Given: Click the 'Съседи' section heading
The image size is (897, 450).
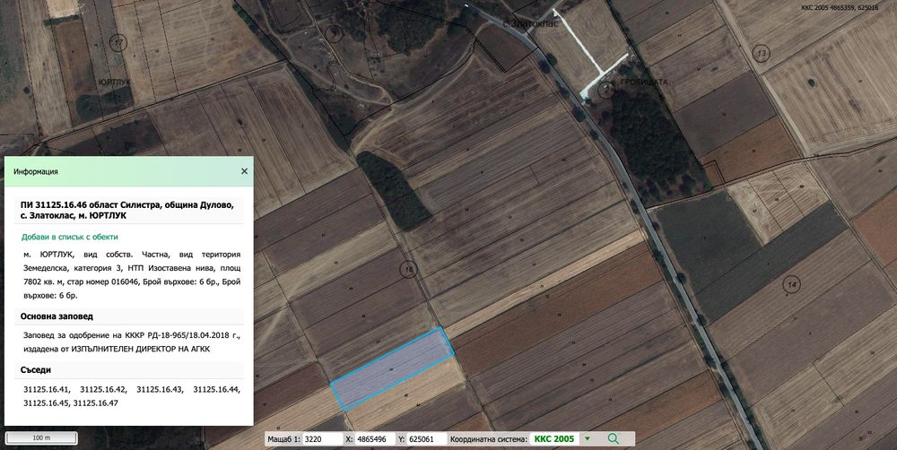Looking at the screenshot, I should click(36, 370).
